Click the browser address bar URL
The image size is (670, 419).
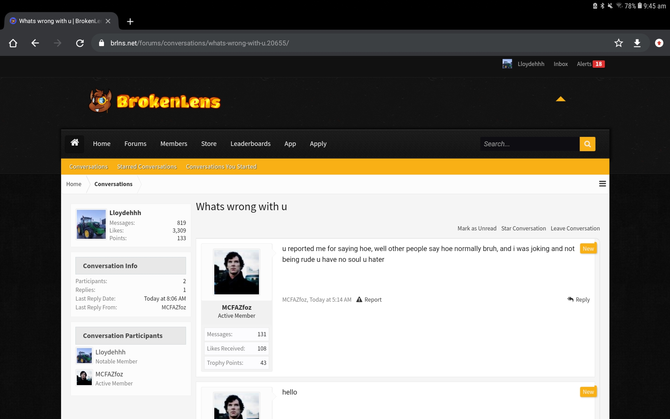pos(200,43)
